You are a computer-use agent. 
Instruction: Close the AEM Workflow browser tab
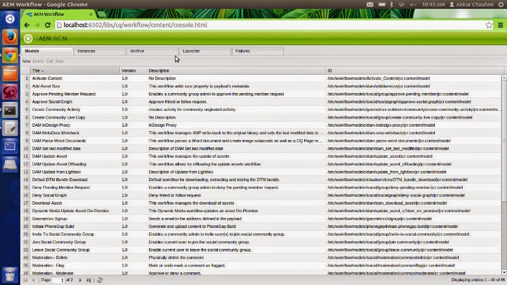(91, 14)
